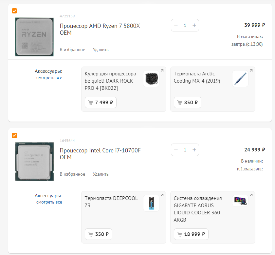Add AORUS Liquid Cooler to cart for 18 999 ₽
Image resolution: width=275 pixels, height=255 pixels.
pos(191,234)
